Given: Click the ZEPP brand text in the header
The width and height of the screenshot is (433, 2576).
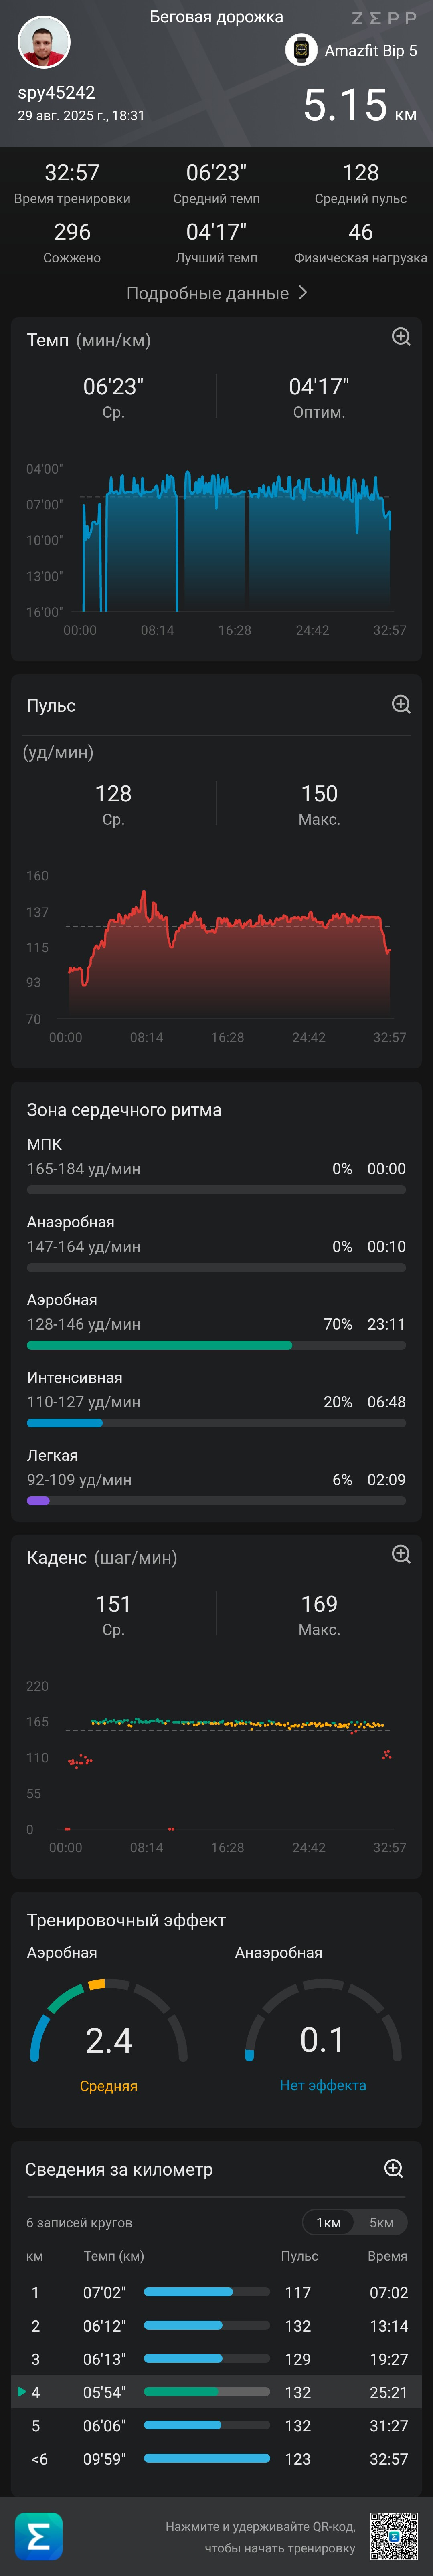Looking at the screenshot, I should coord(384,18).
